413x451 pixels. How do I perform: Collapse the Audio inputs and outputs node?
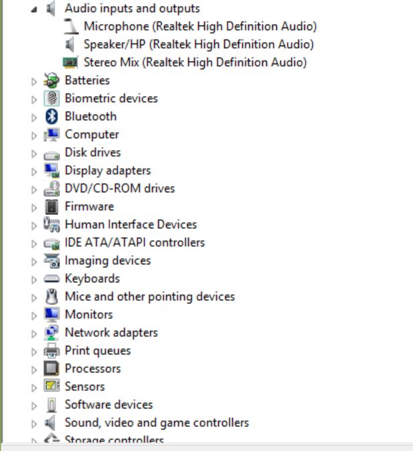pos(35,9)
